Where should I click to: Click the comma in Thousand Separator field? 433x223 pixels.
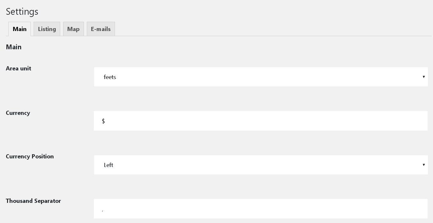point(102,210)
